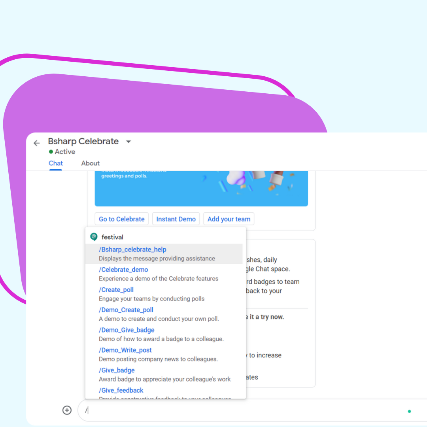Screen dimensions: 427x427
Task: Click the Bsharp Celebrate title
Action: pyautogui.click(x=83, y=141)
